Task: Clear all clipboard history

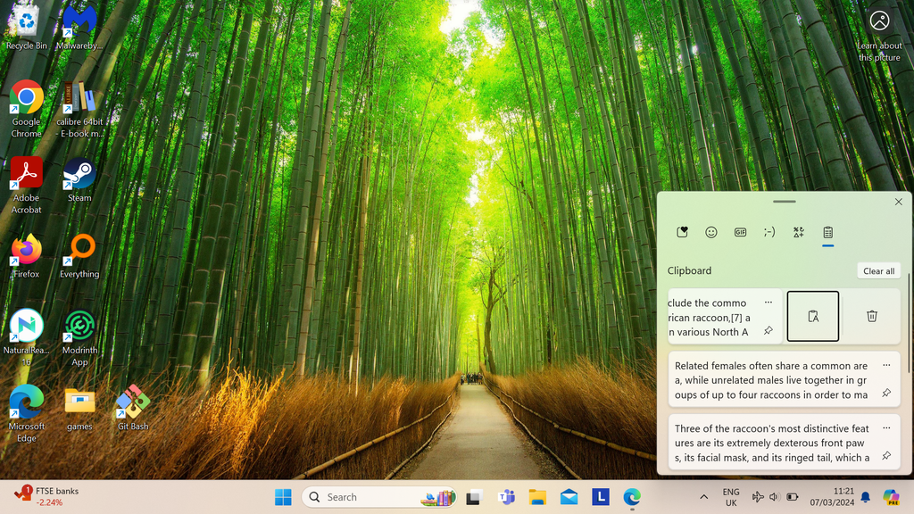Action: pos(878,270)
